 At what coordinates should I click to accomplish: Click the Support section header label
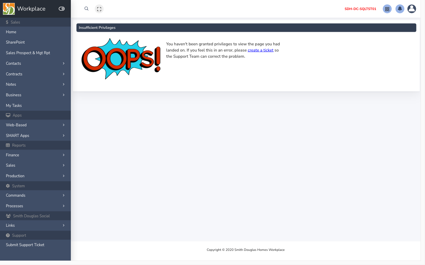(x=19, y=235)
